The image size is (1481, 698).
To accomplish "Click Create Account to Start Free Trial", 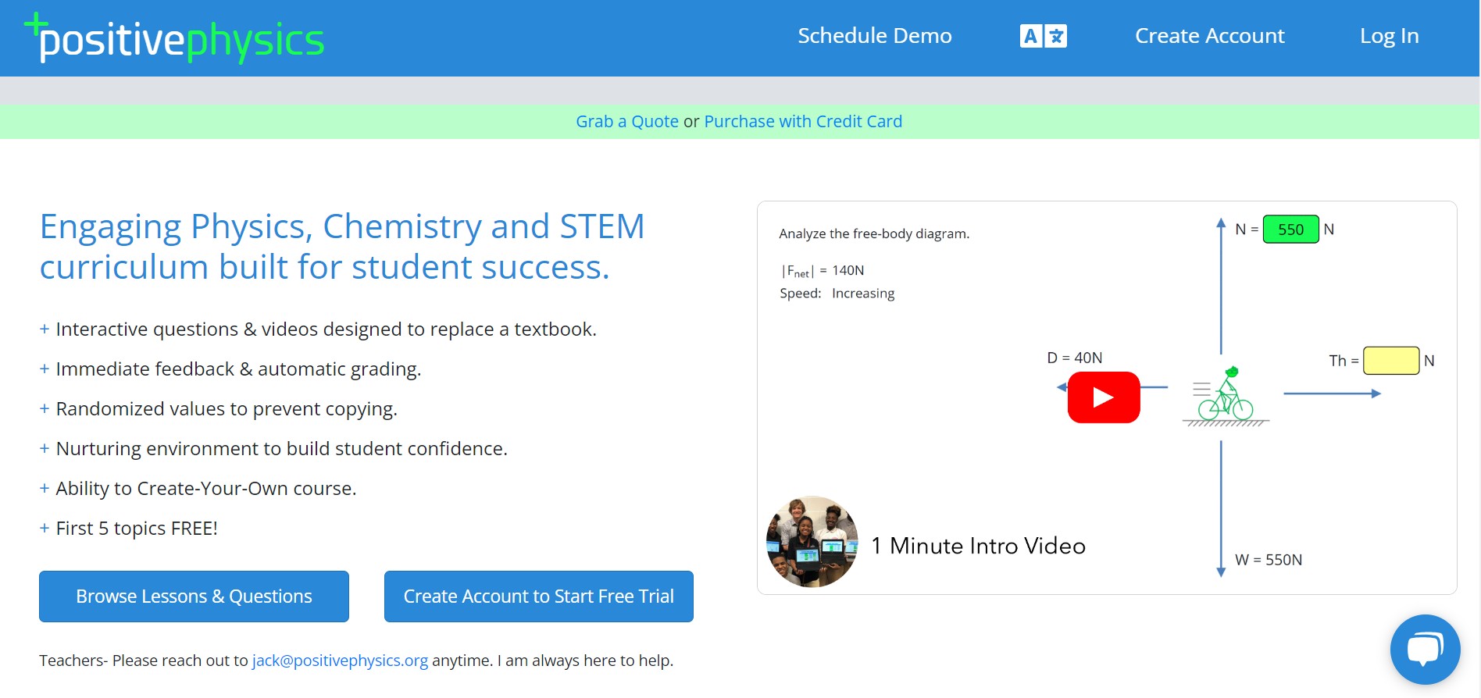I will click(x=538, y=597).
